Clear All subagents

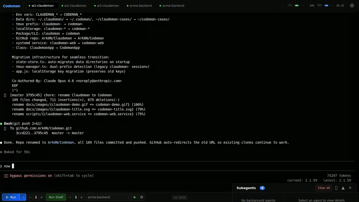coord(324,188)
